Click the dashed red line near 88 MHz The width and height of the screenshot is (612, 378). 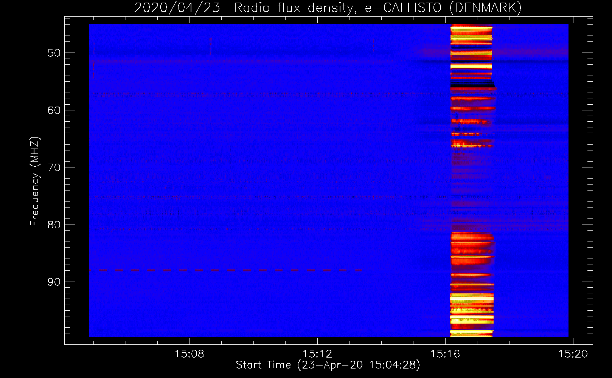(x=226, y=270)
